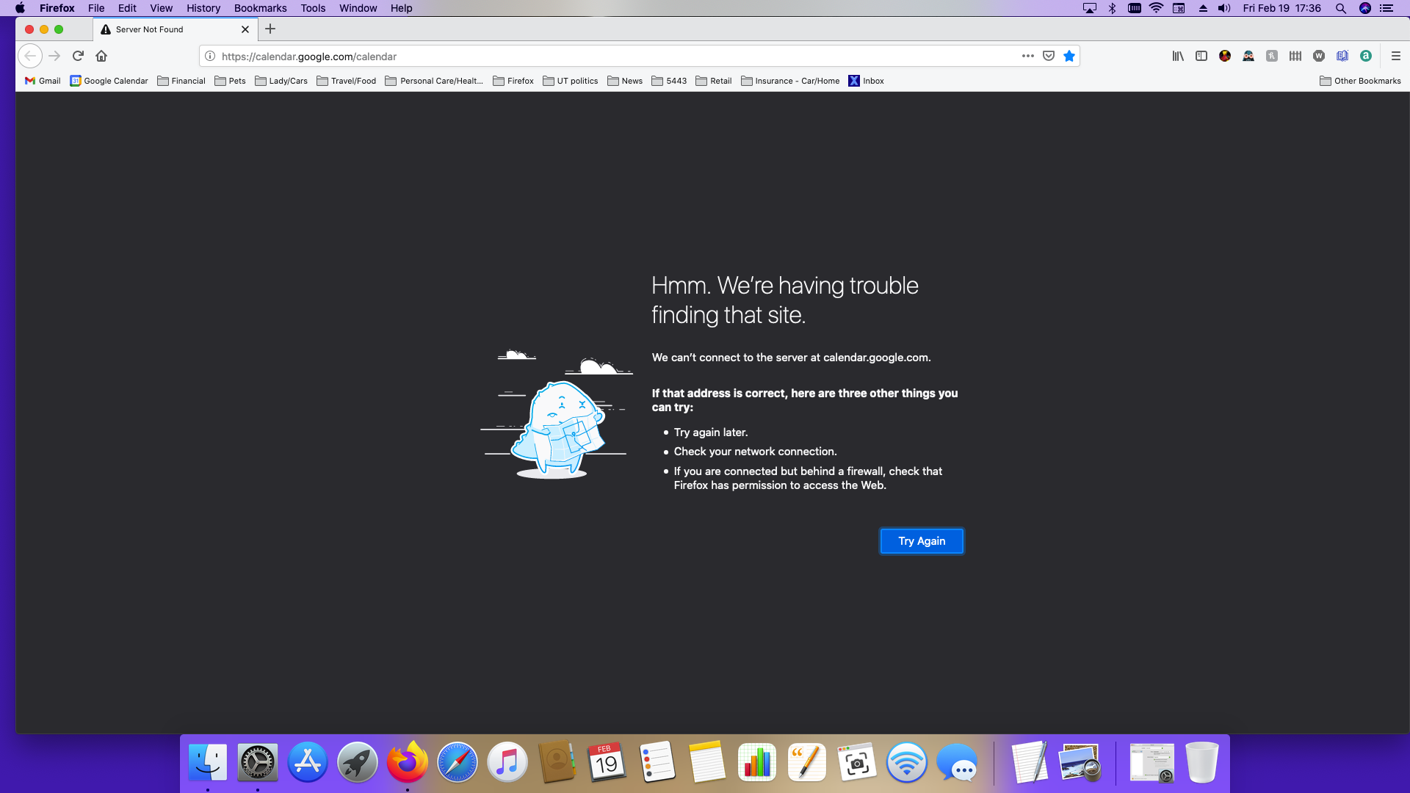The width and height of the screenshot is (1410, 793).
Task: Open Pages from the Dock
Action: [x=807, y=762]
